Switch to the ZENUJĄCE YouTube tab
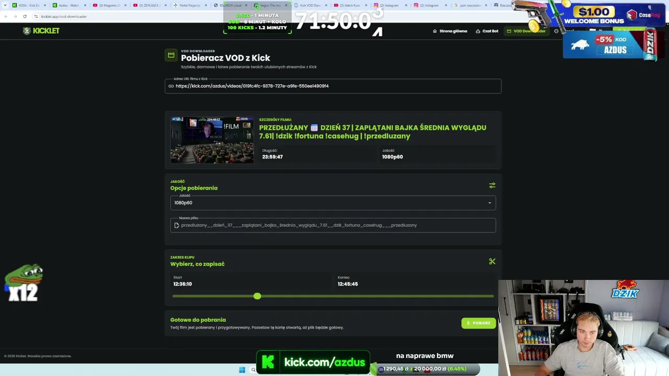The image size is (669, 376). pos(149,5)
